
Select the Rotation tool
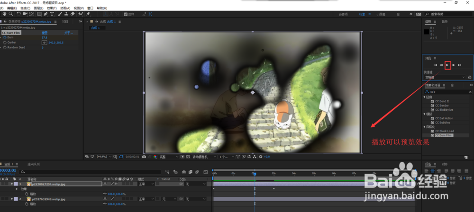(19, 14)
